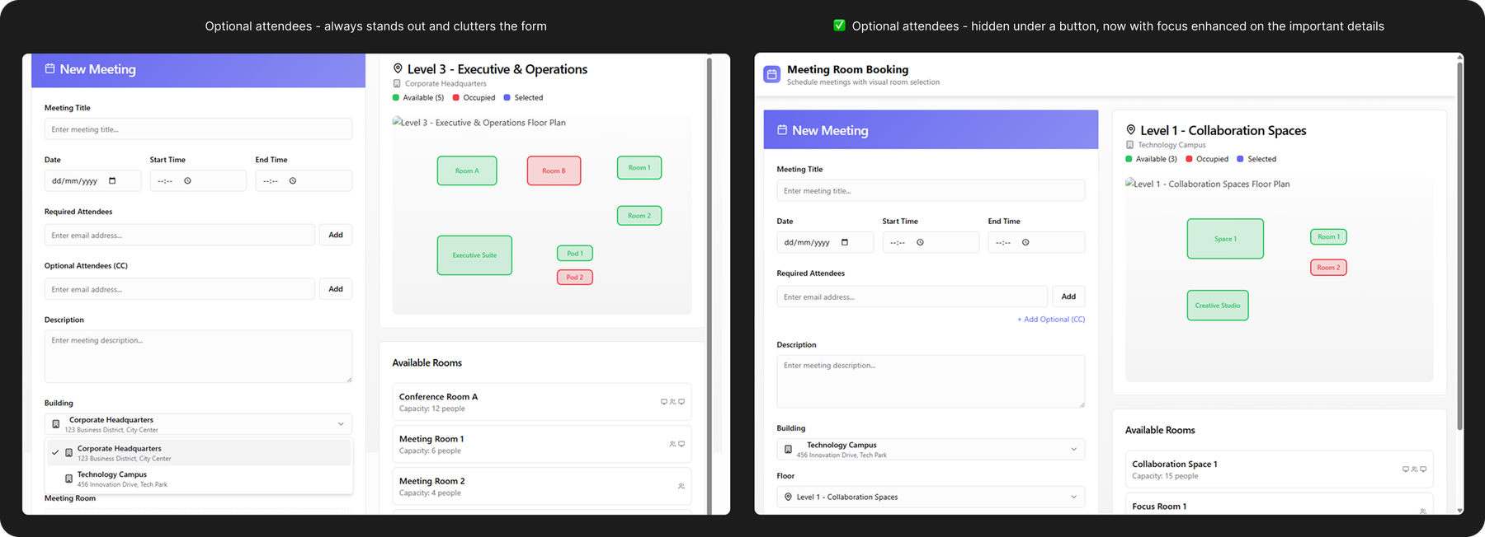The height and width of the screenshot is (537, 1485).
Task: Click the equipment icons in Collaboration Space 1 row
Action: point(1413,469)
